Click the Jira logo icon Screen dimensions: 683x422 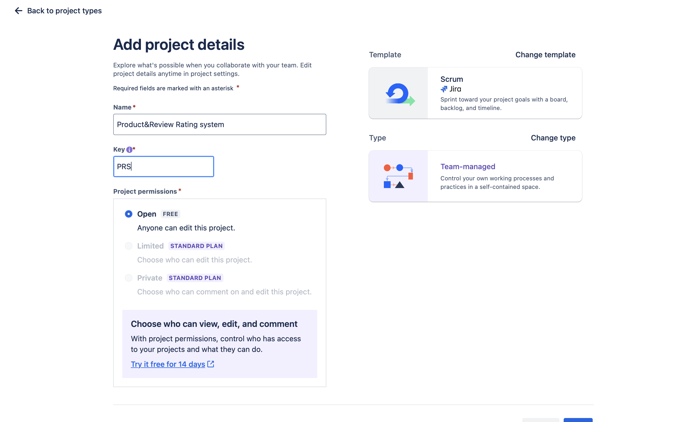[x=444, y=89]
